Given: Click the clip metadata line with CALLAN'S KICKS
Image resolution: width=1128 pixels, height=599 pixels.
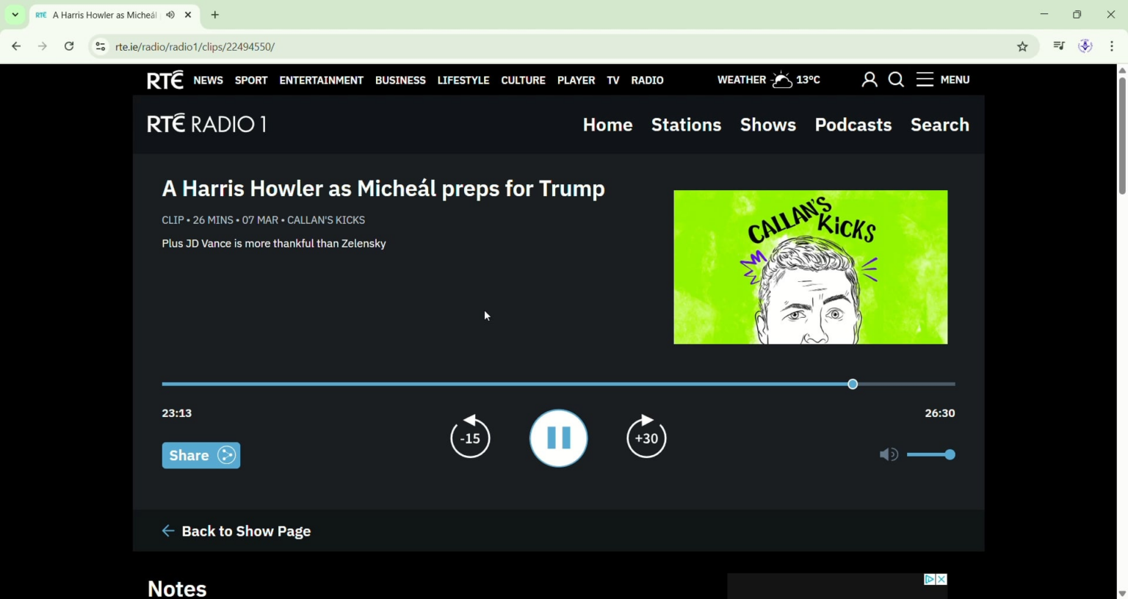Looking at the screenshot, I should pos(264,220).
